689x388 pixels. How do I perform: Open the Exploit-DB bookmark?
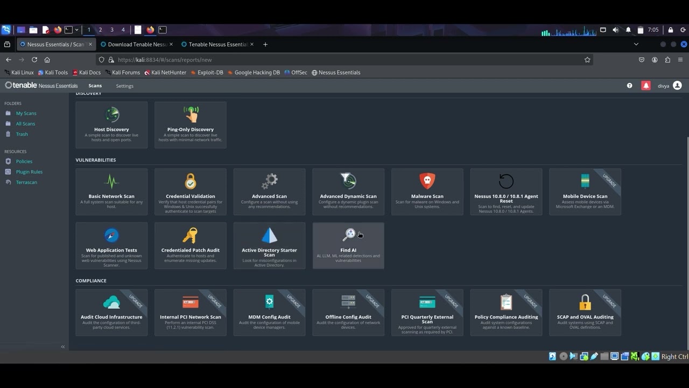[x=207, y=72]
